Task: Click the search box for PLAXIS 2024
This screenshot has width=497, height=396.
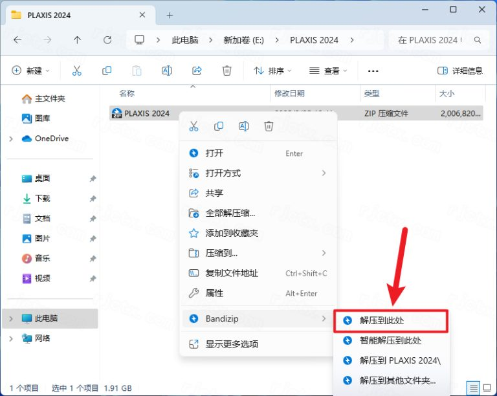Action: click(434, 39)
